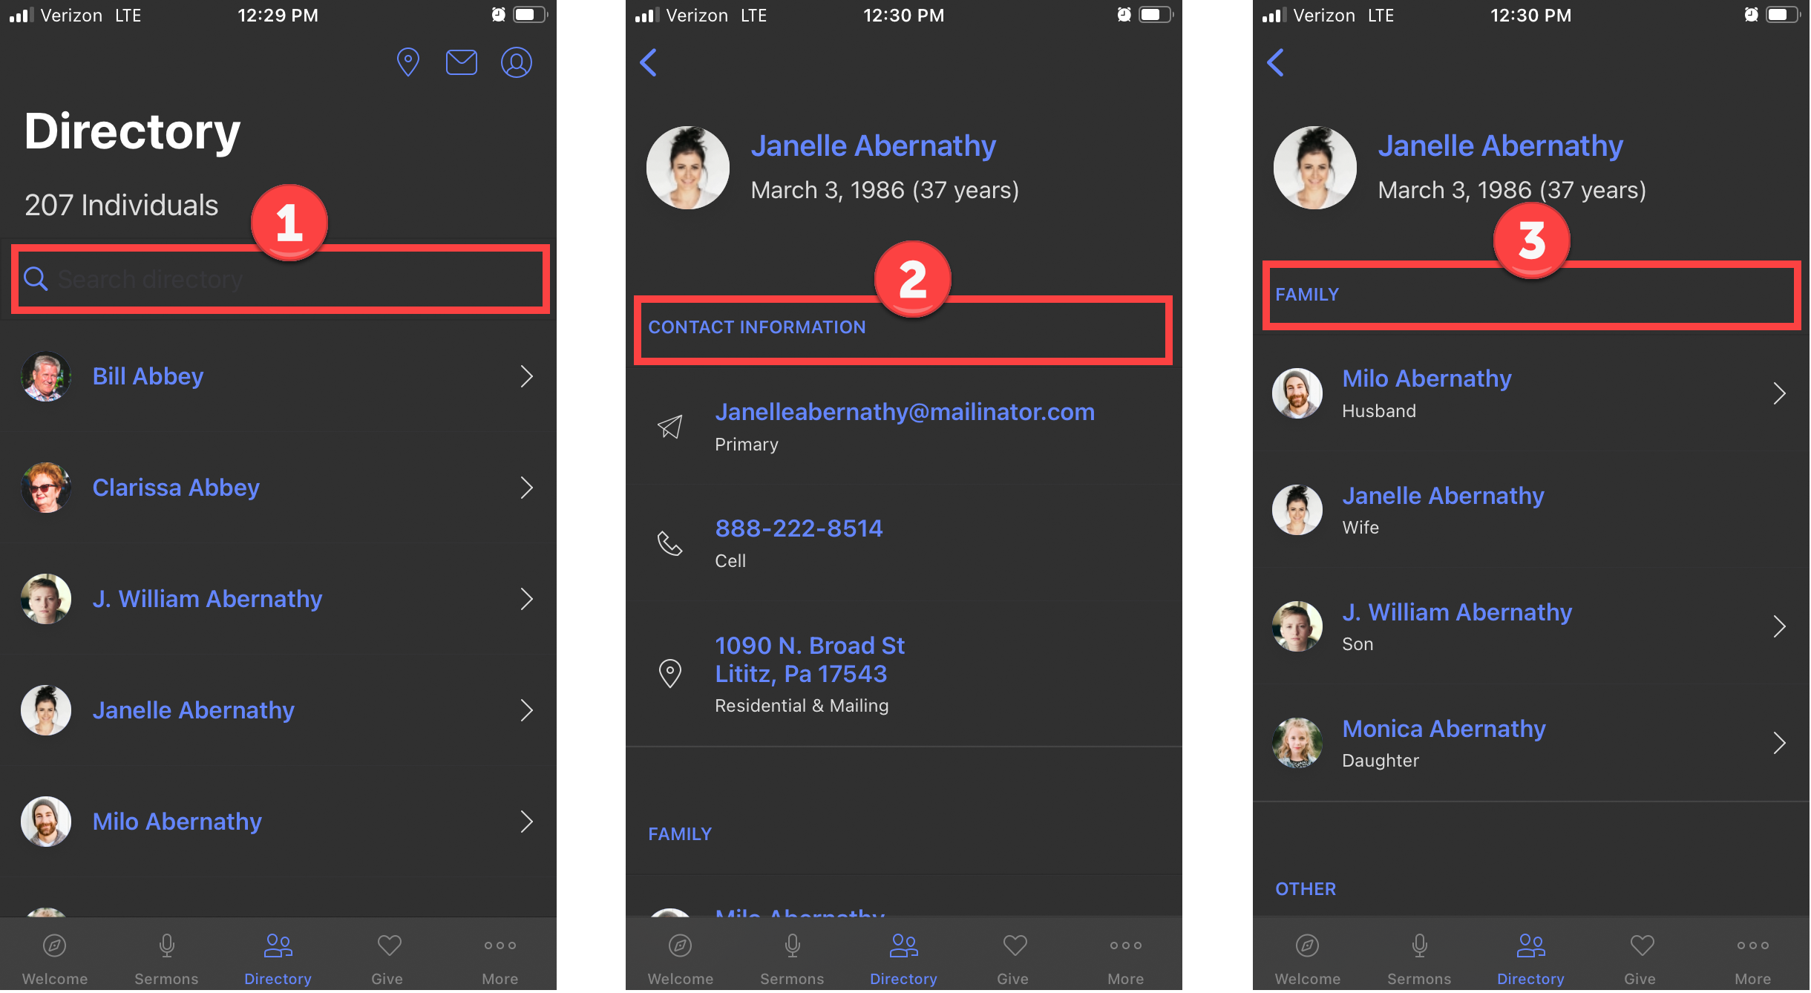Select the Welcome compass icon in tab bar
The height and width of the screenshot is (993, 1811).
[54, 946]
